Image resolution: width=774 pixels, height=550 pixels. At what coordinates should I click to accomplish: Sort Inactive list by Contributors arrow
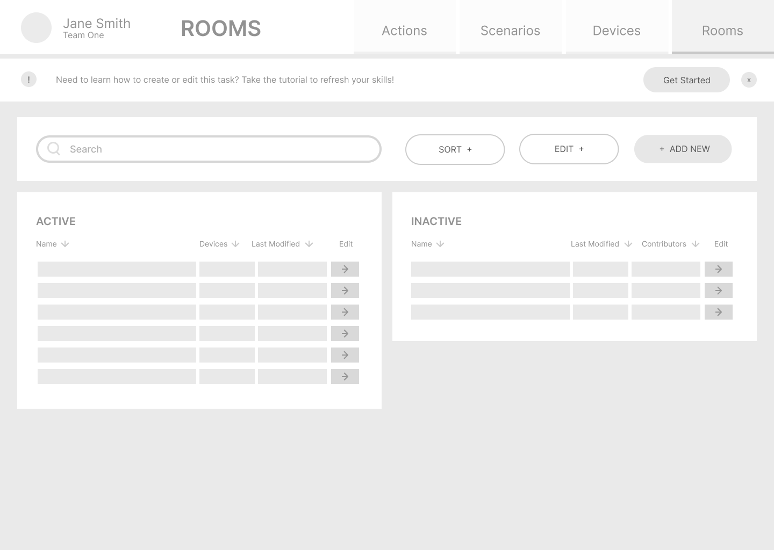[696, 244]
